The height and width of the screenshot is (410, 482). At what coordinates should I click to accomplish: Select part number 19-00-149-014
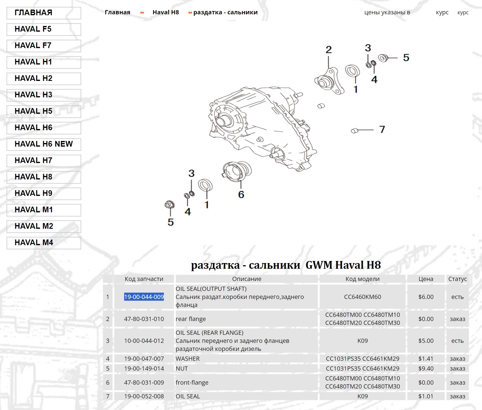click(x=144, y=368)
